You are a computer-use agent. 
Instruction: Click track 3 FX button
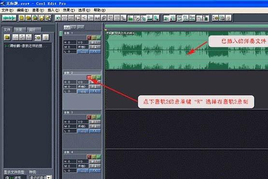coord(95,131)
